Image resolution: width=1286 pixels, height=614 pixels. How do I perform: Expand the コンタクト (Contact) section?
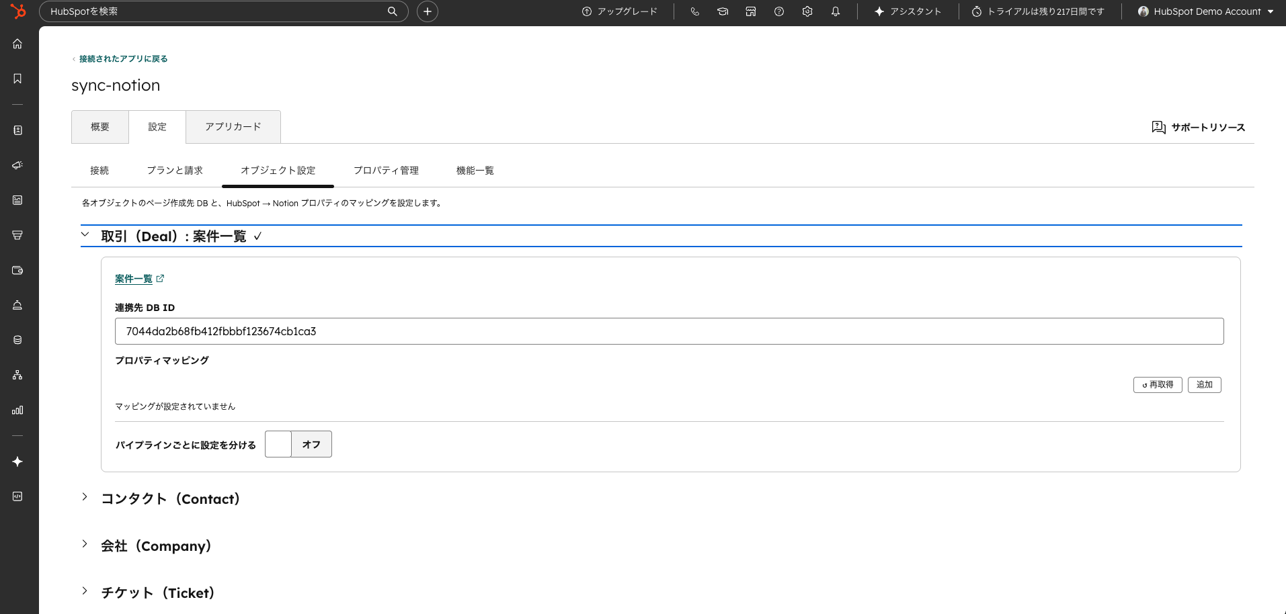[85, 497]
